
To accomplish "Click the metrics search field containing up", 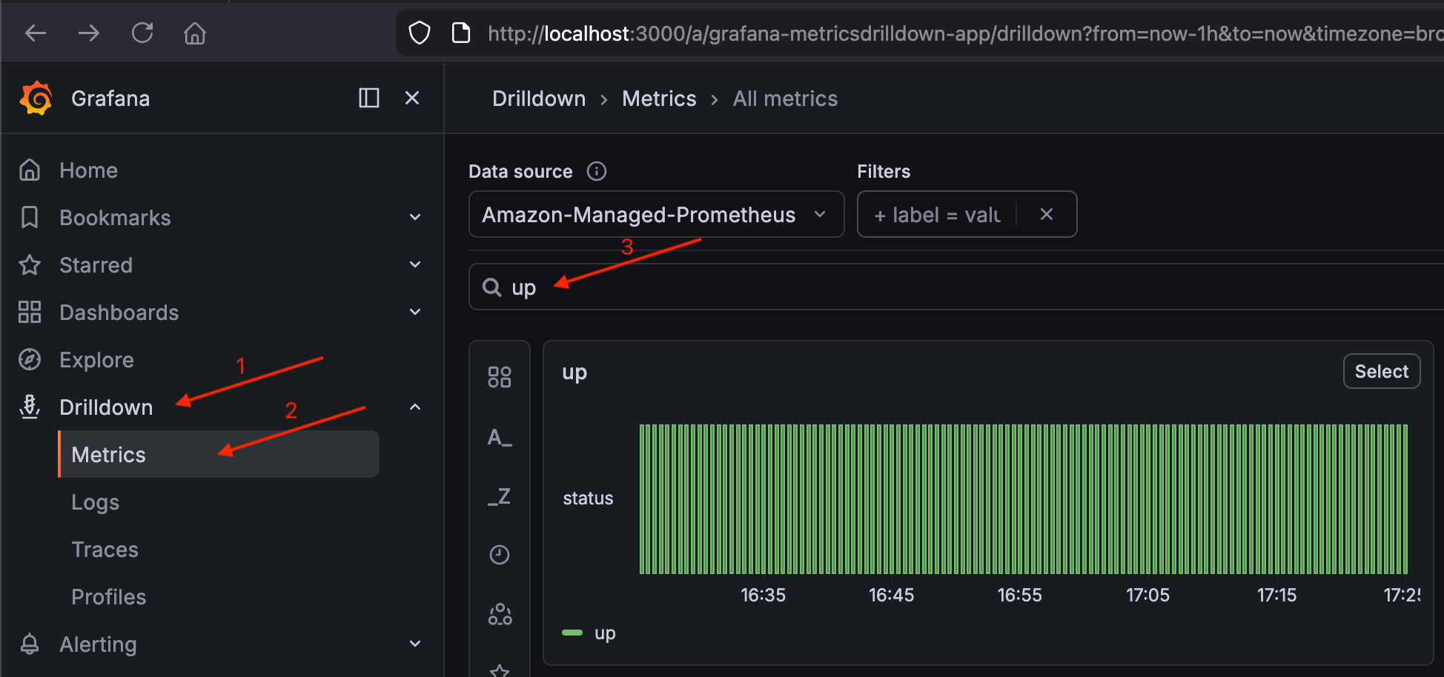I will [956, 287].
